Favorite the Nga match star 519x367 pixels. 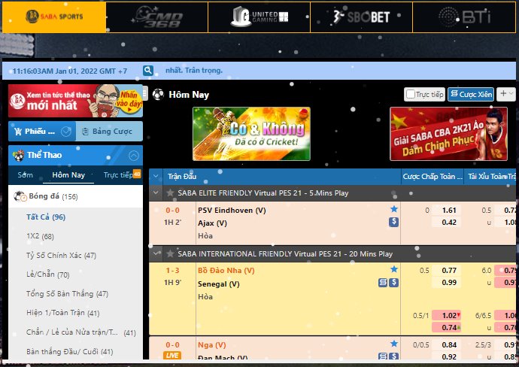point(393,344)
